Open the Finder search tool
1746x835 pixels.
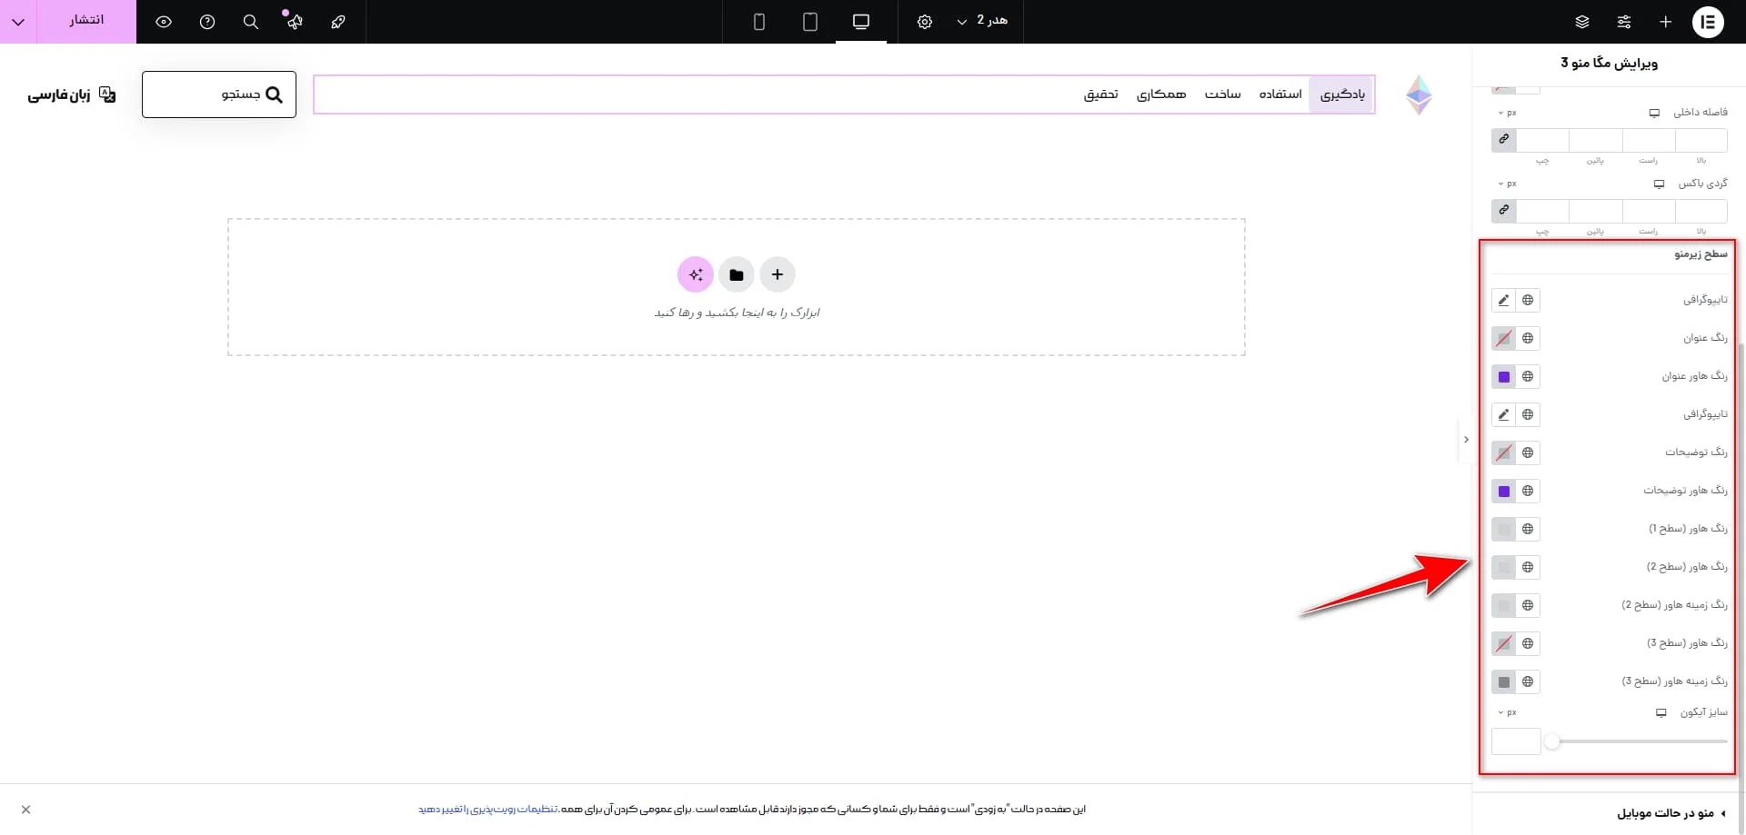click(251, 22)
